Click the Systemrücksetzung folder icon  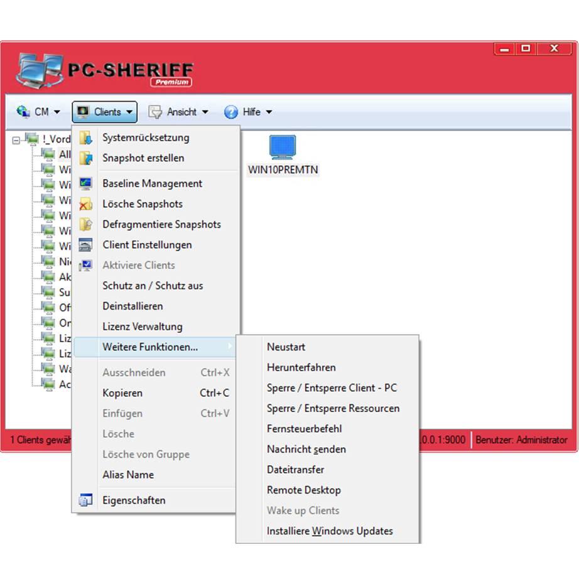pos(86,138)
